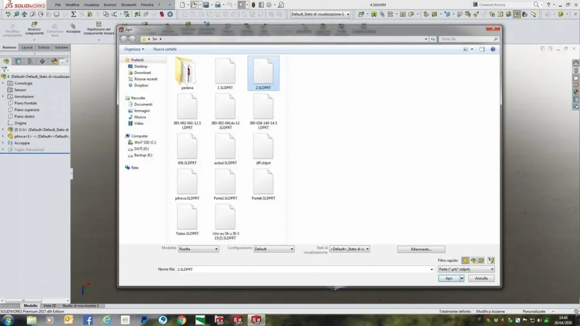Click Nuova cartella button

pyautogui.click(x=165, y=49)
